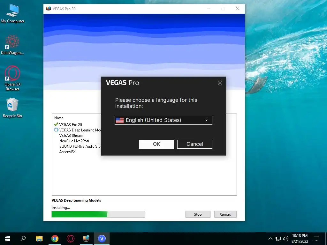The image size is (327, 245).
Task: Minimize the VEGAS Pro 20 installer window
Action: tap(209, 9)
